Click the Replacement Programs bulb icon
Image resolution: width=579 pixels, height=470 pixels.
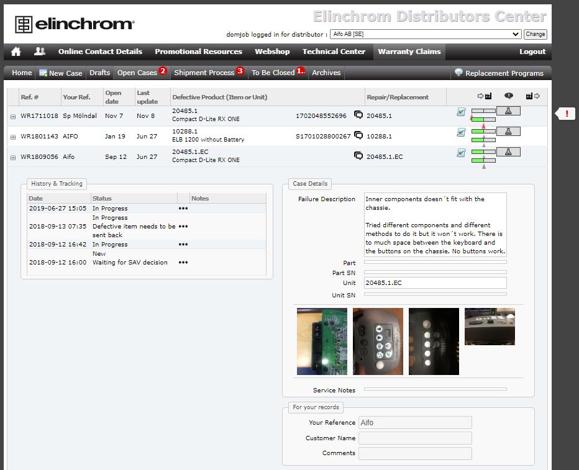click(x=458, y=72)
